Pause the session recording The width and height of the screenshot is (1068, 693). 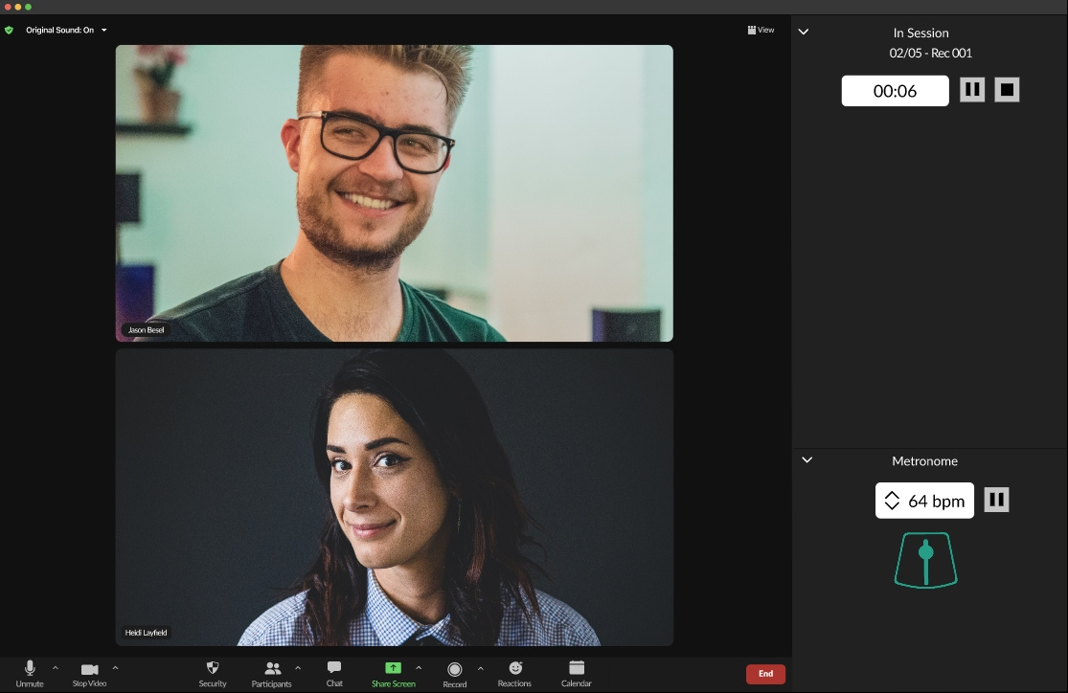click(x=972, y=89)
